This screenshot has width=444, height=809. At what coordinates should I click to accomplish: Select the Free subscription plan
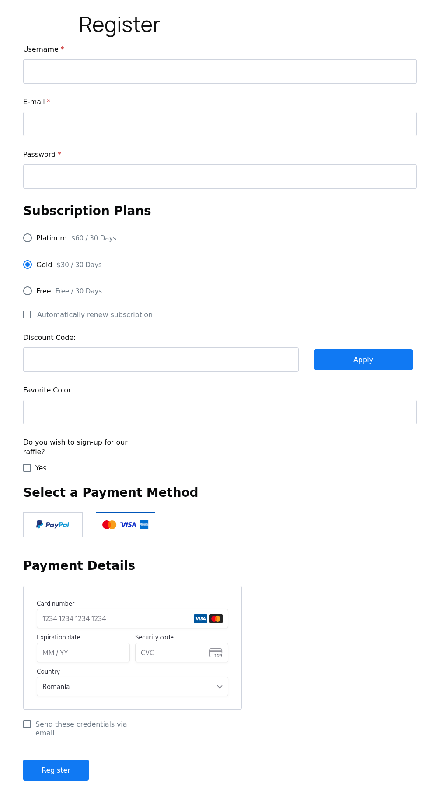coord(28,291)
